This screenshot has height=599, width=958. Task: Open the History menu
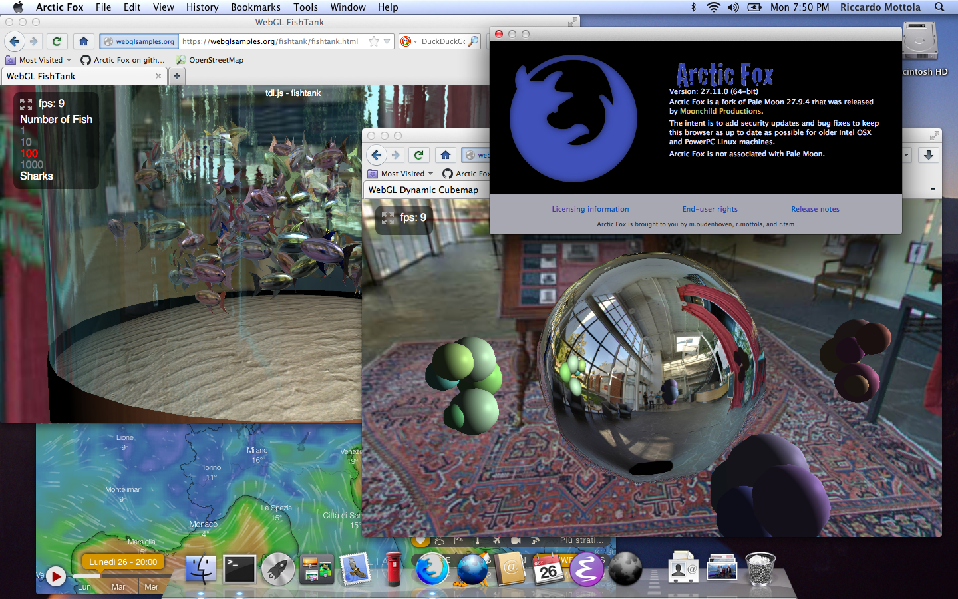pos(202,7)
